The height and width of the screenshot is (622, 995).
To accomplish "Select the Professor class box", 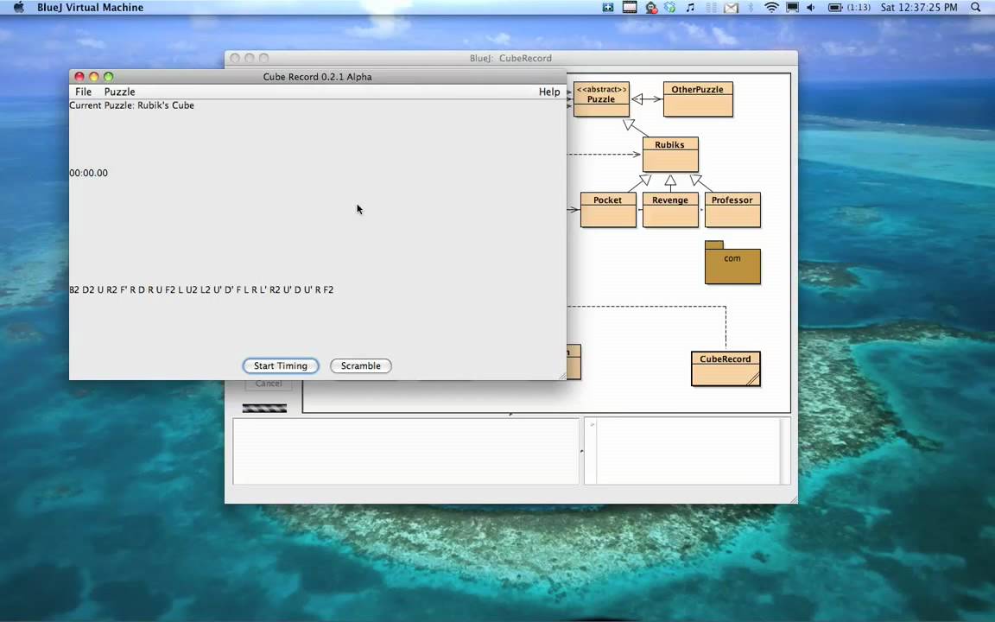I will [732, 209].
